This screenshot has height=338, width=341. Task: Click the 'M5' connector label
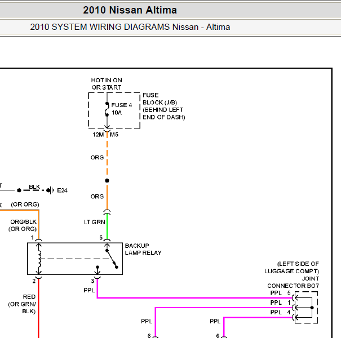coord(114,135)
